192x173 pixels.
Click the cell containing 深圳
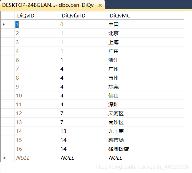145,105
